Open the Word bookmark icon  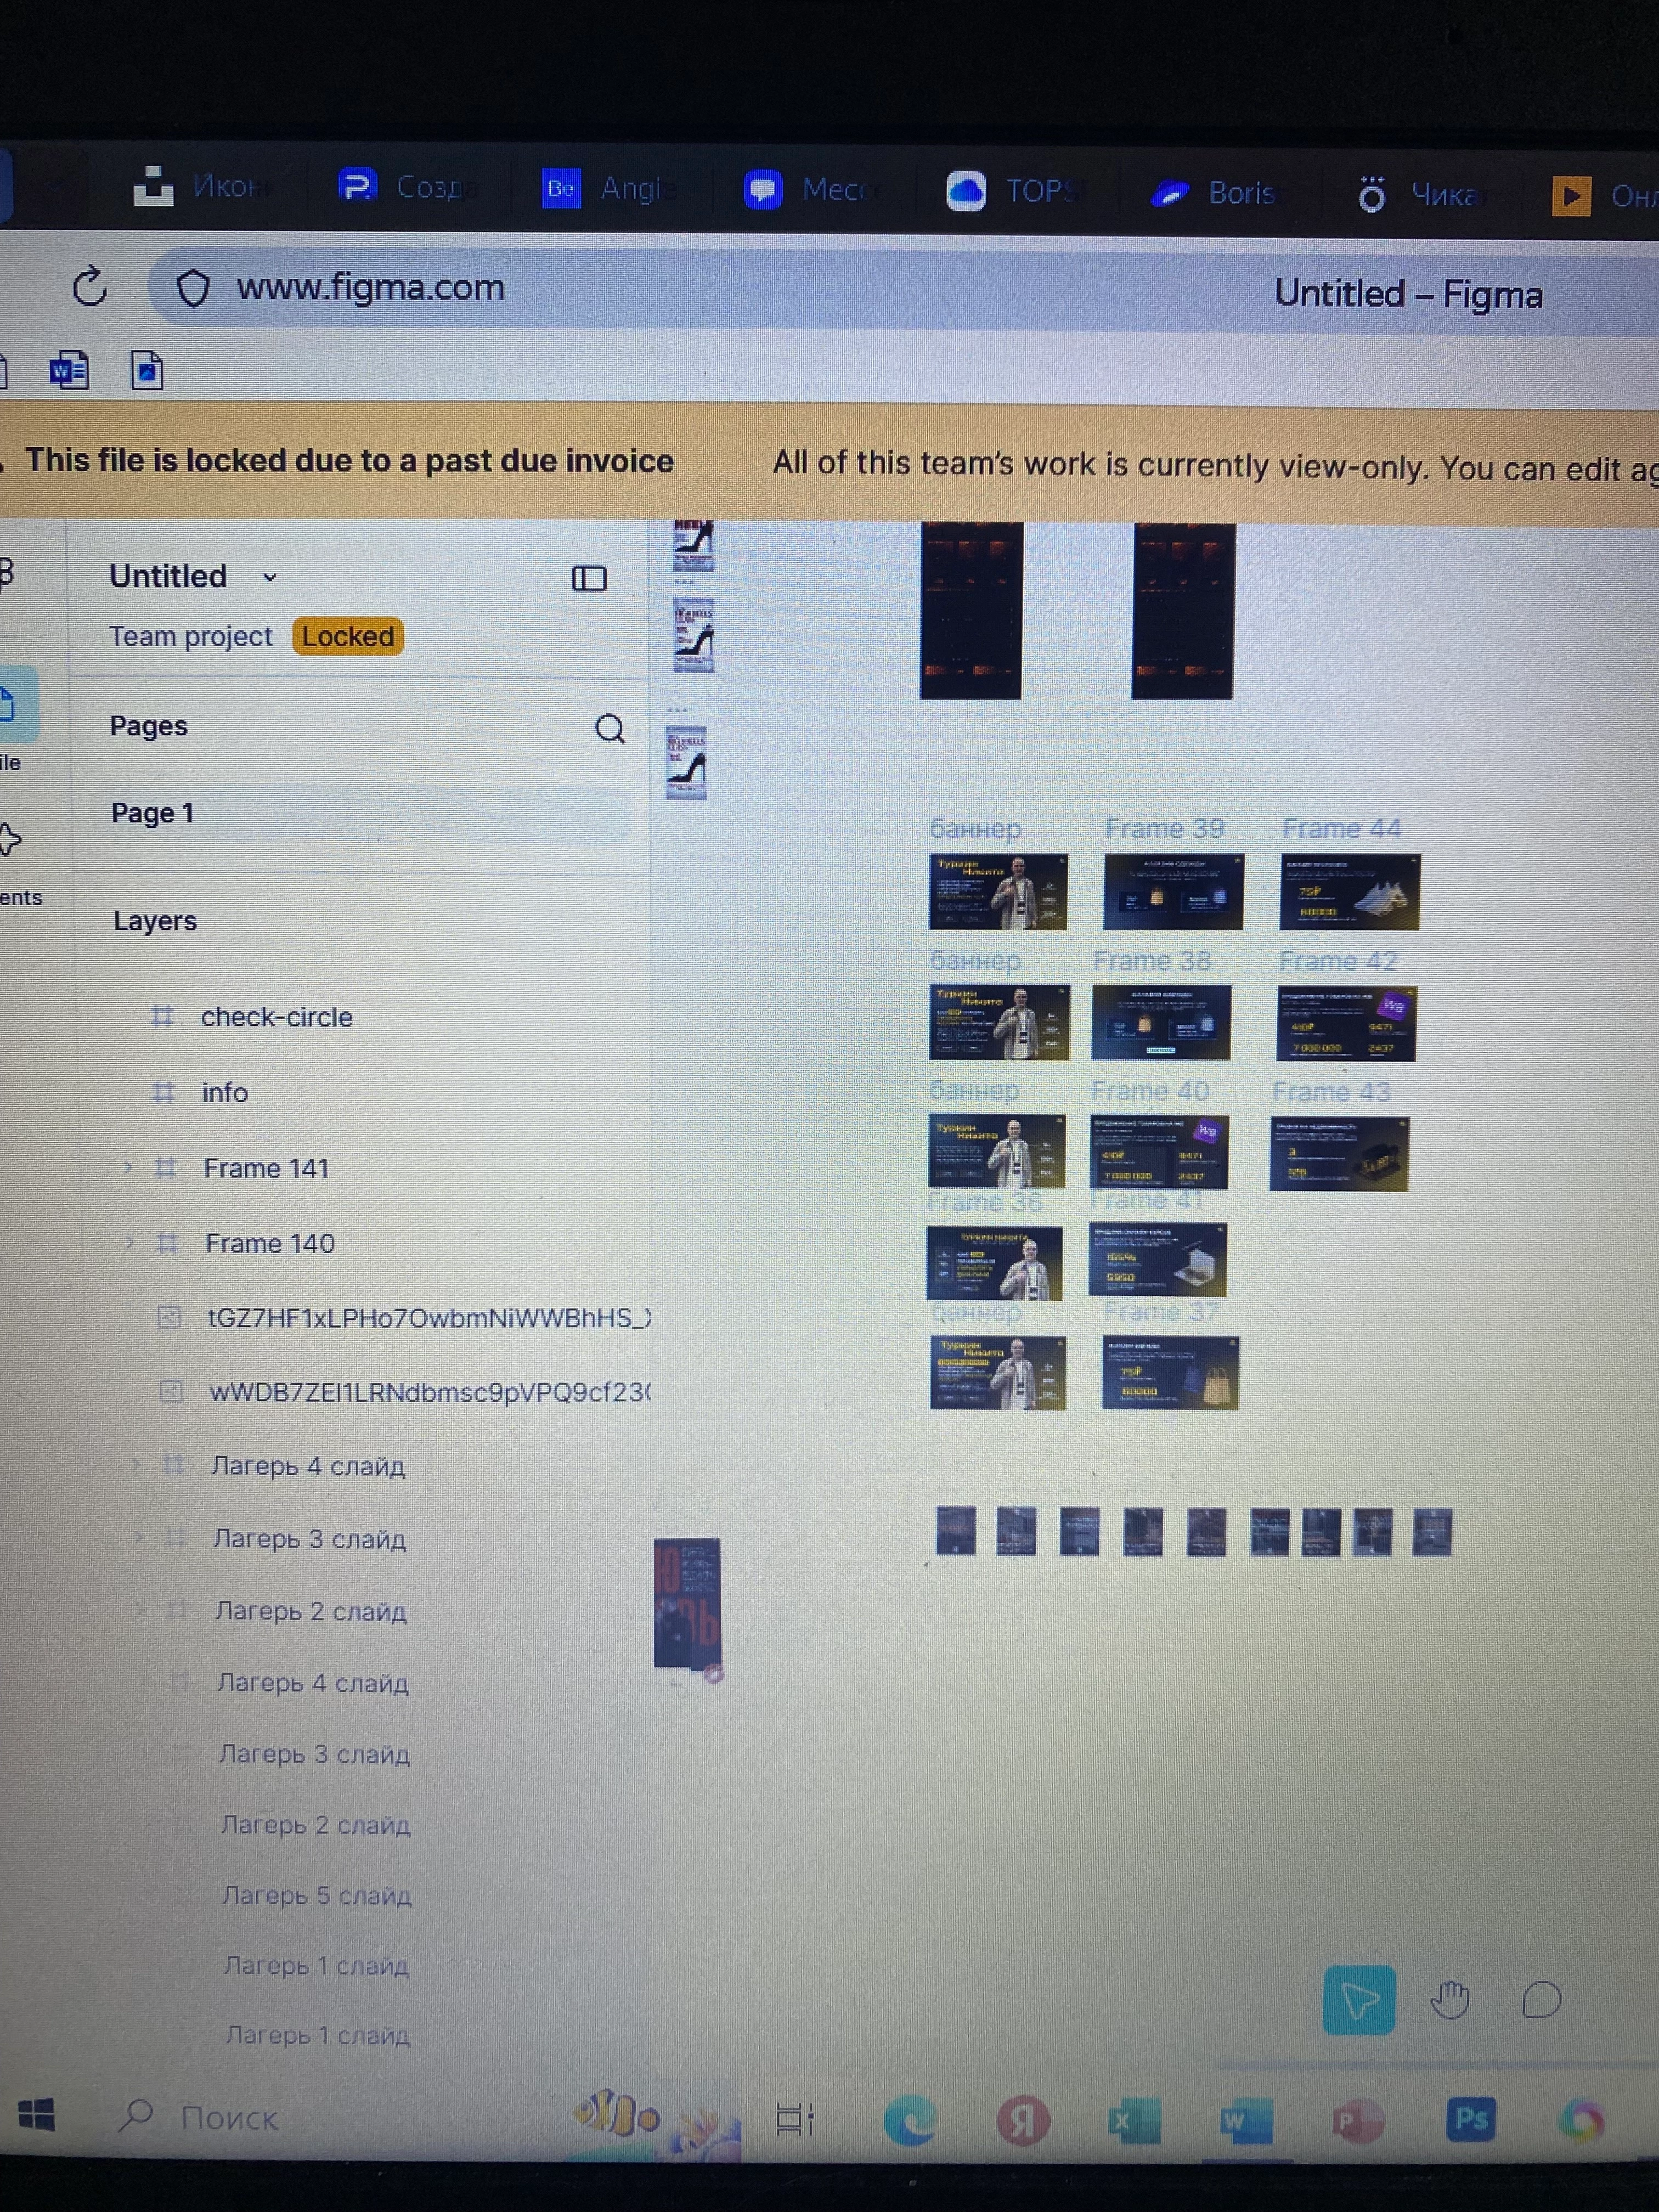[69, 371]
